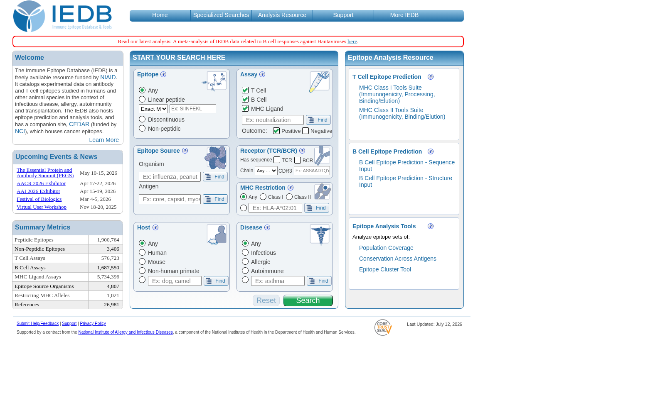Open Host help question mark
Image resolution: width=665 pixels, height=415 pixels.
click(155, 227)
